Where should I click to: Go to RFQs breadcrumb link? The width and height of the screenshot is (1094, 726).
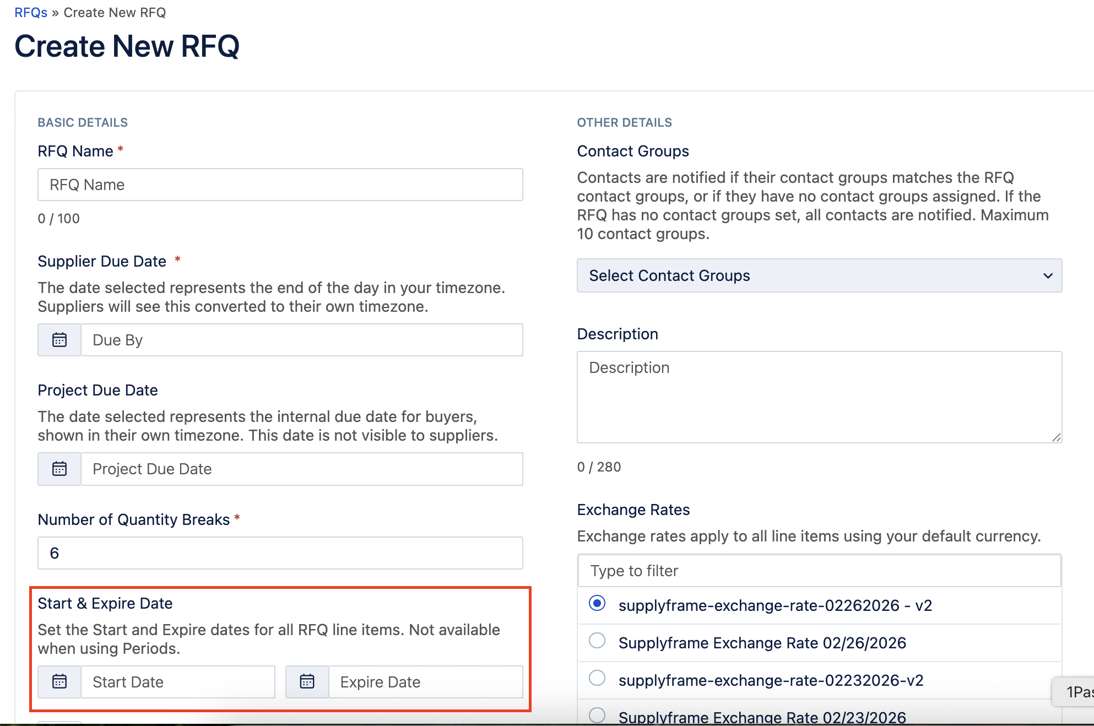click(31, 13)
